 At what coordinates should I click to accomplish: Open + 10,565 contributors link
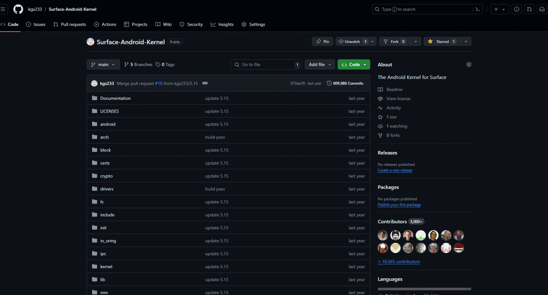(399, 262)
